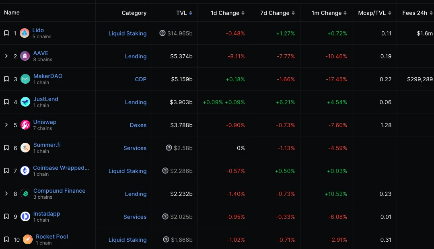Open the Rocket Pool protocol link
The image size is (434, 249).
click(52, 237)
